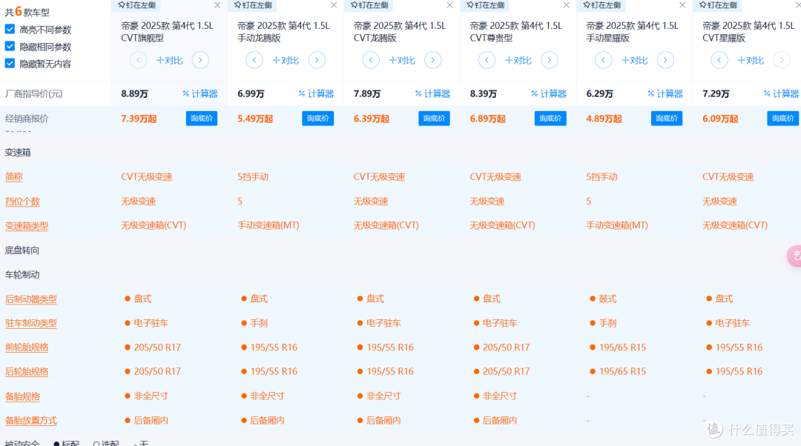Open the 简称 parameter link
801x446 pixels.
[x=14, y=177]
